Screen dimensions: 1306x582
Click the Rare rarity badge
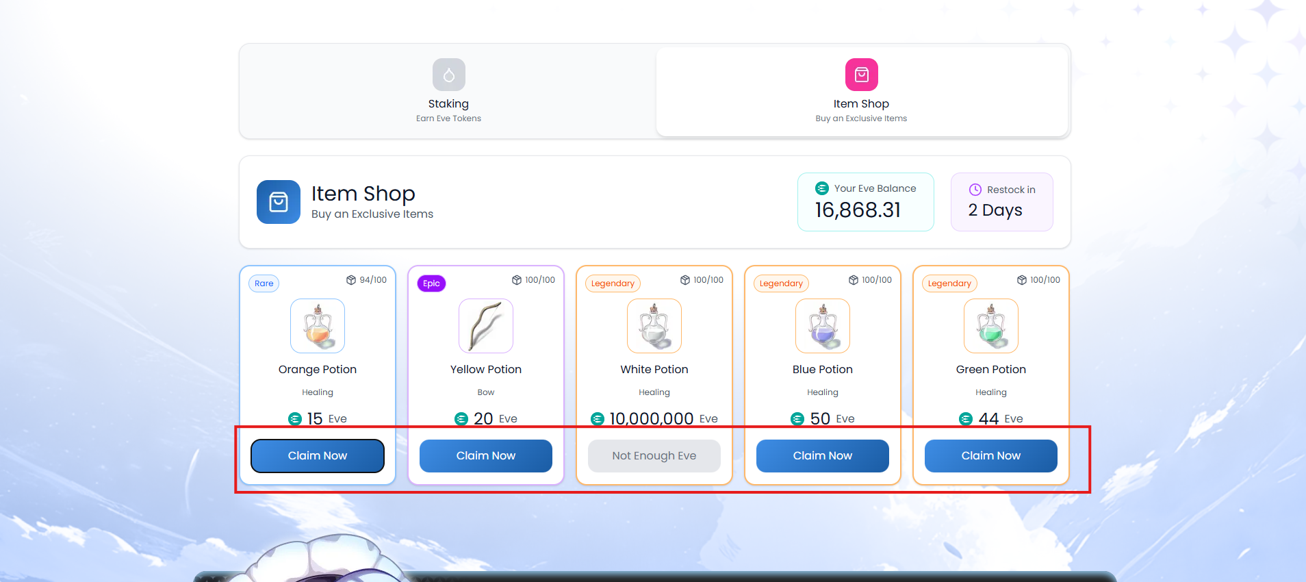(x=264, y=283)
